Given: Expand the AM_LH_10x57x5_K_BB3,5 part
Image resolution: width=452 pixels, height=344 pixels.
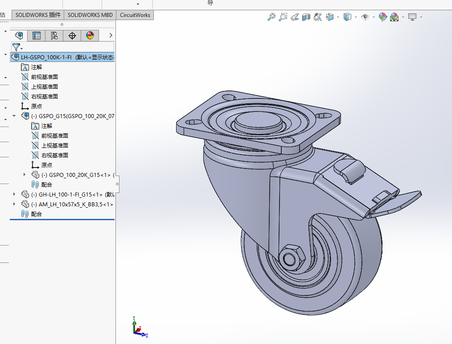Looking at the screenshot, I should click(x=14, y=204).
